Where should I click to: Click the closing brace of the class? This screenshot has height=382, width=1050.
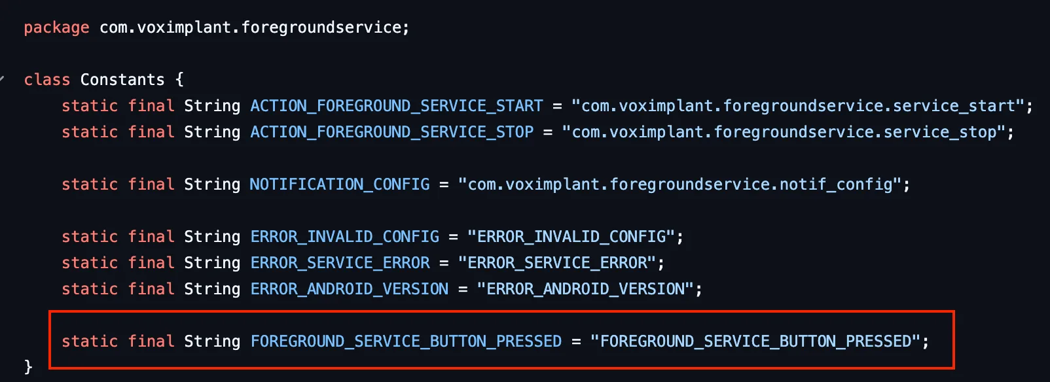pyautogui.click(x=28, y=366)
